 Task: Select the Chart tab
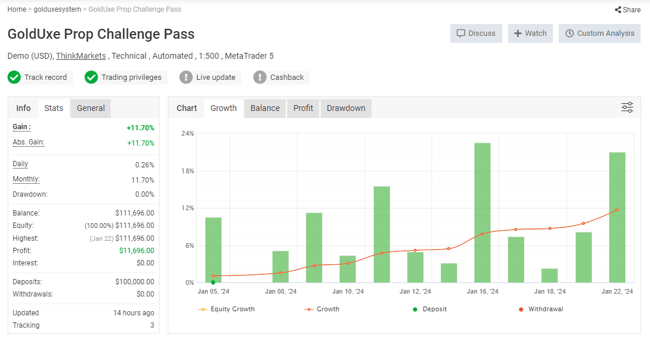click(x=187, y=109)
